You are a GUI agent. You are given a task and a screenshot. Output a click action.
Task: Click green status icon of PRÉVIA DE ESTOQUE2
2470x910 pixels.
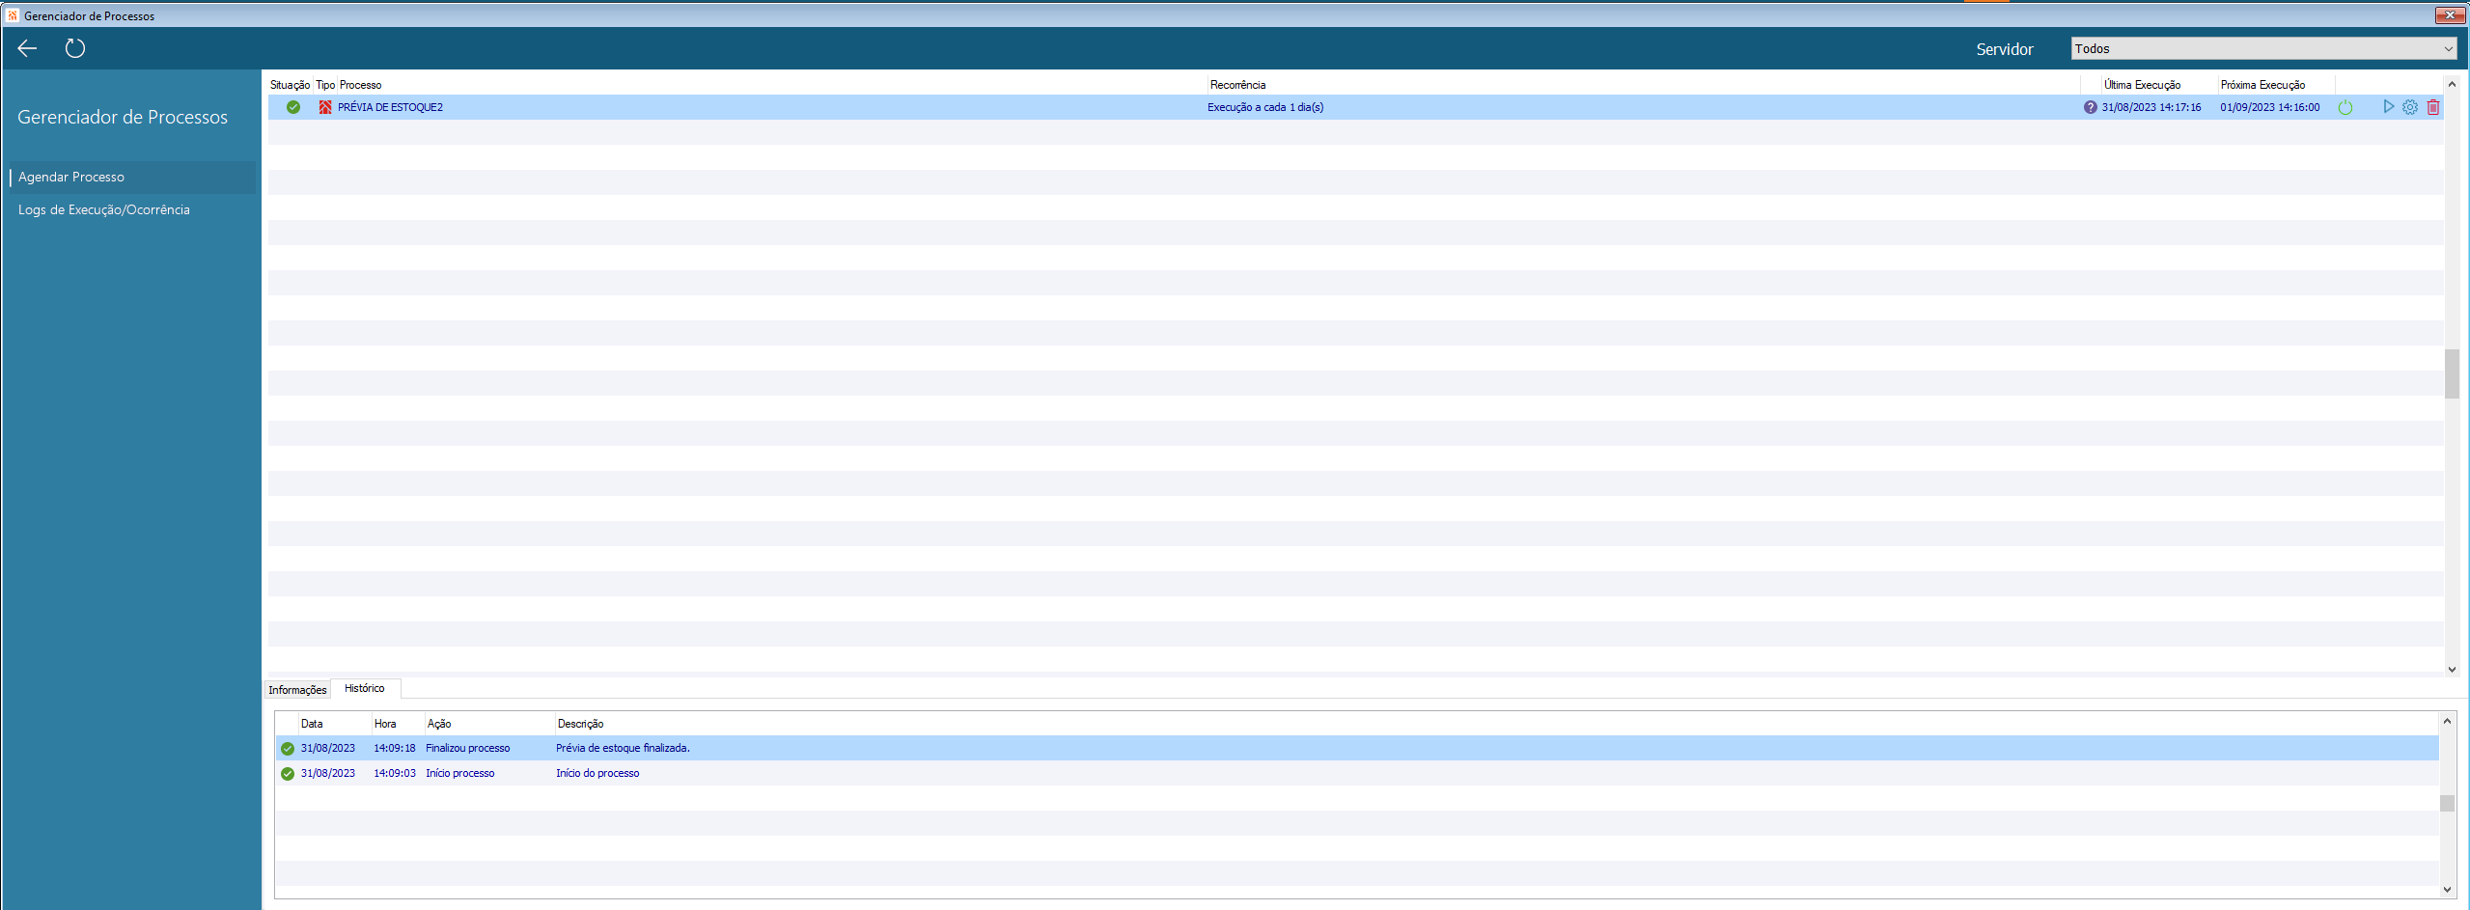click(x=293, y=107)
